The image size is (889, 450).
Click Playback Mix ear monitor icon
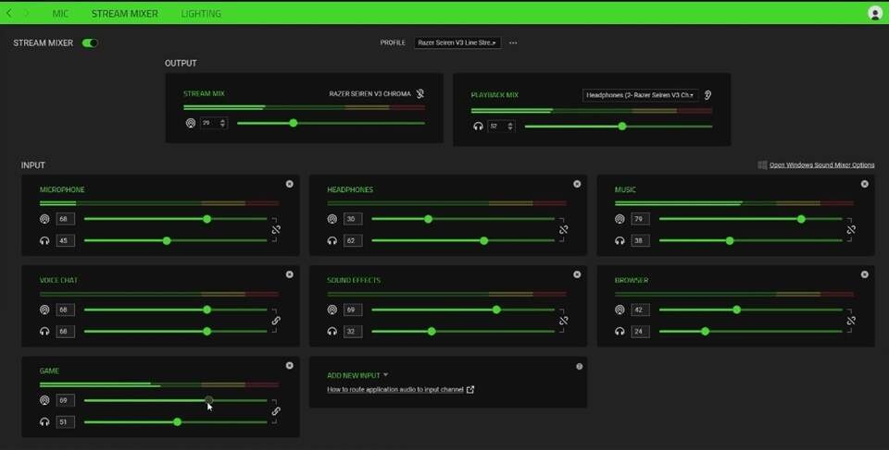708,95
